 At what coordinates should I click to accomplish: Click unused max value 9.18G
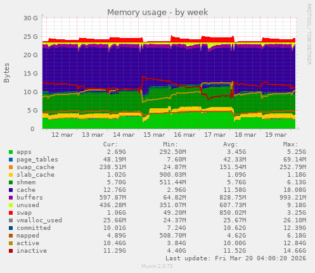[x=297, y=205]
